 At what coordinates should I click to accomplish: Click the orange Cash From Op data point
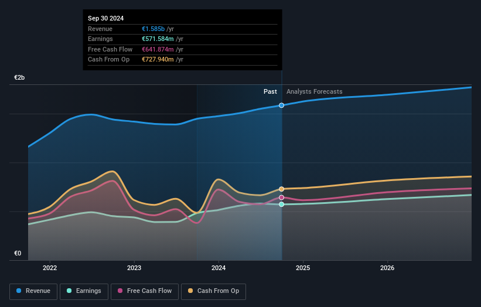[x=282, y=189]
